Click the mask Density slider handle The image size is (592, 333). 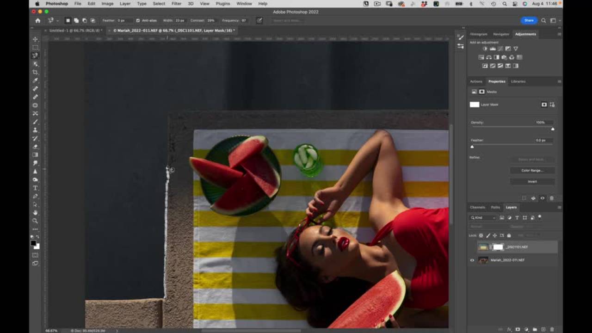[553, 129]
